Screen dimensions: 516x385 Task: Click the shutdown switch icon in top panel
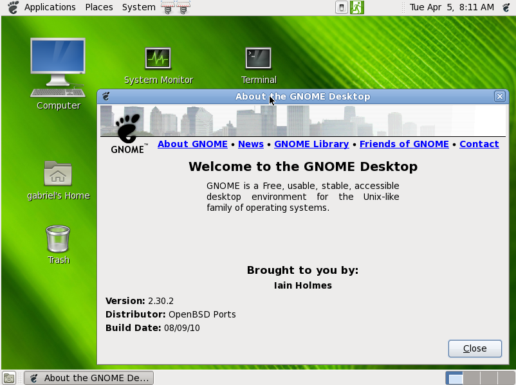pos(342,8)
